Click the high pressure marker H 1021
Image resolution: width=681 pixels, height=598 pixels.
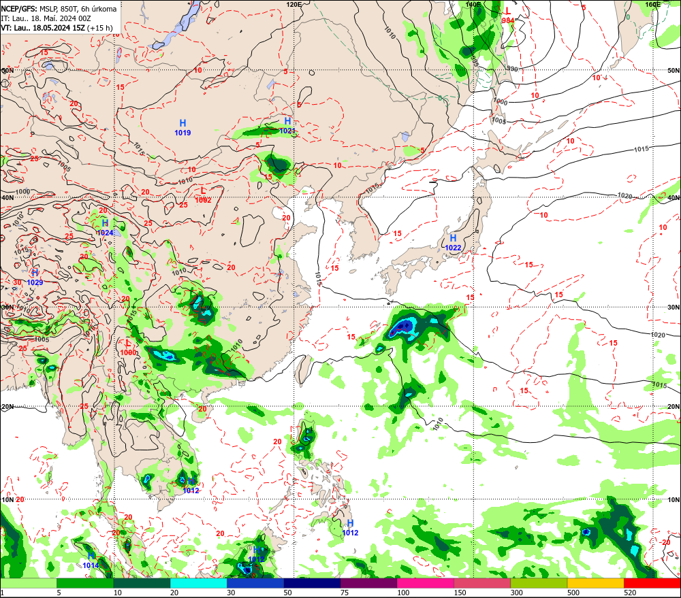287,125
